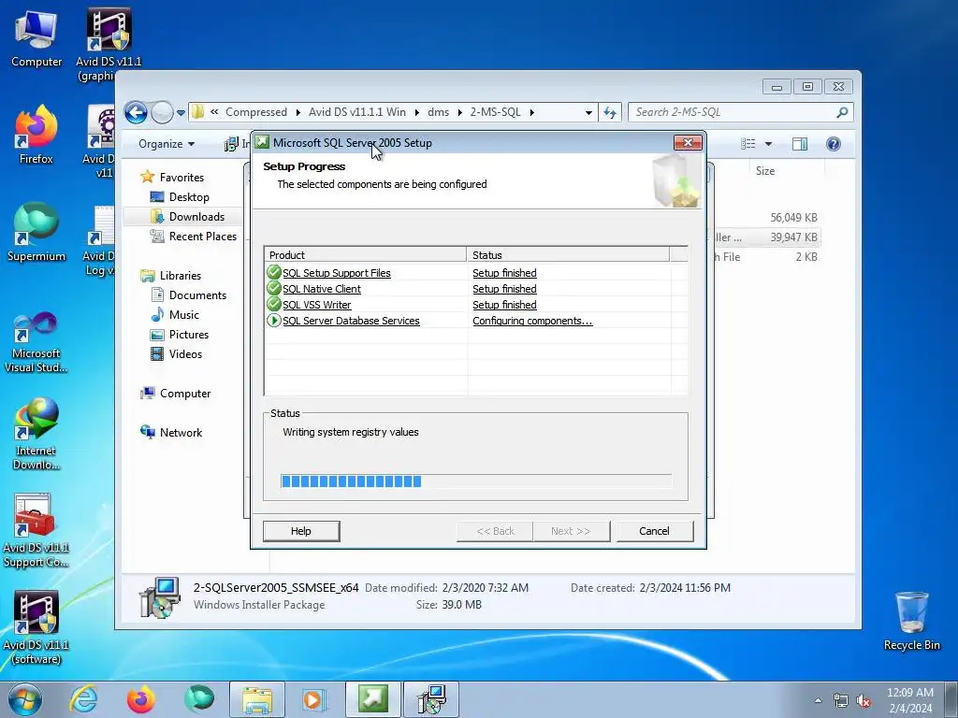Open the Pictures library
Image resolution: width=958 pixels, height=718 pixels.
point(189,334)
